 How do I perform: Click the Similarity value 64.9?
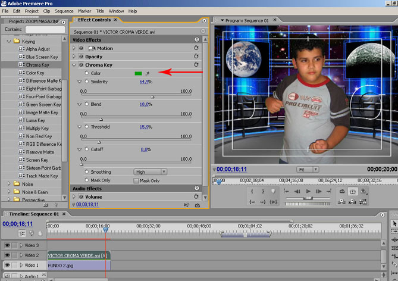[x=145, y=82]
